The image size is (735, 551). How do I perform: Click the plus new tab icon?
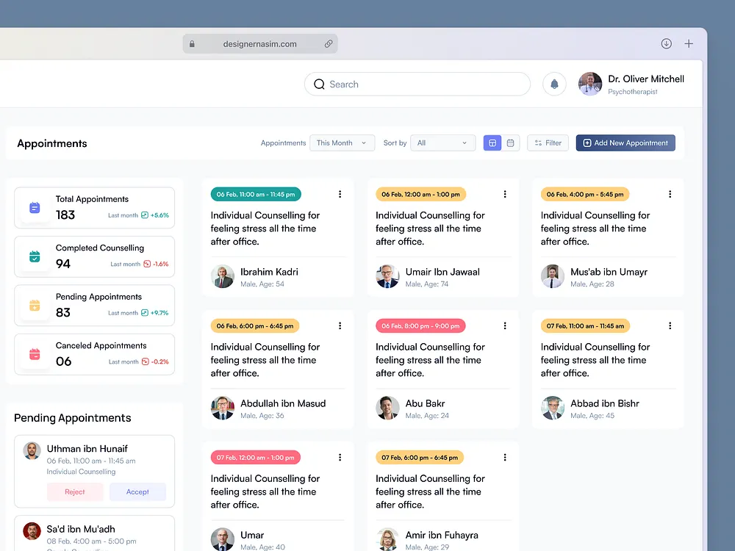(x=689, y=43)
